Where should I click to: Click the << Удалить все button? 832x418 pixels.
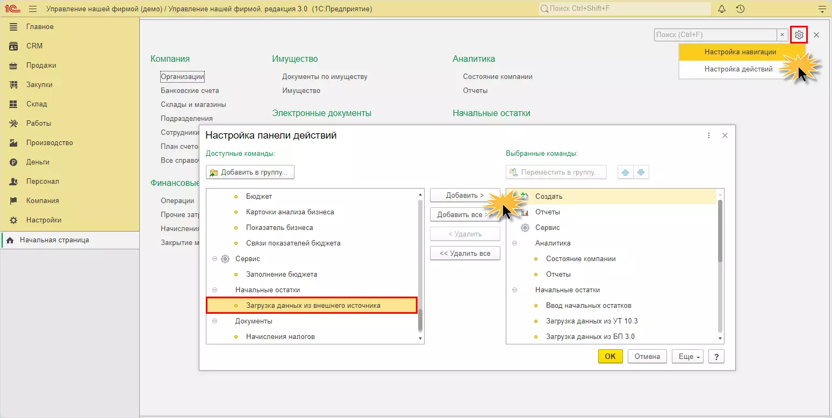(465, 253)
